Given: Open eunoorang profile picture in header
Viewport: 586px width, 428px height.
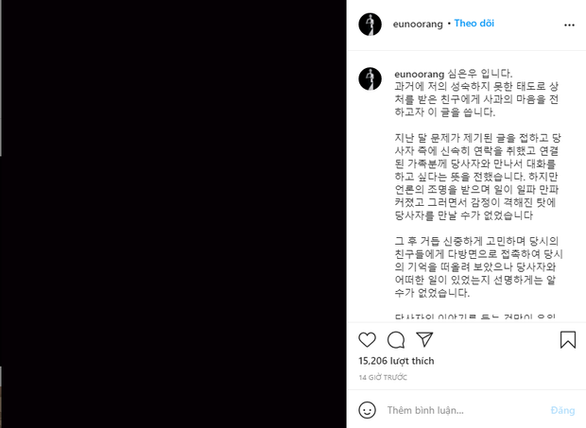Looking at the screenshot, I should [370, 25].
